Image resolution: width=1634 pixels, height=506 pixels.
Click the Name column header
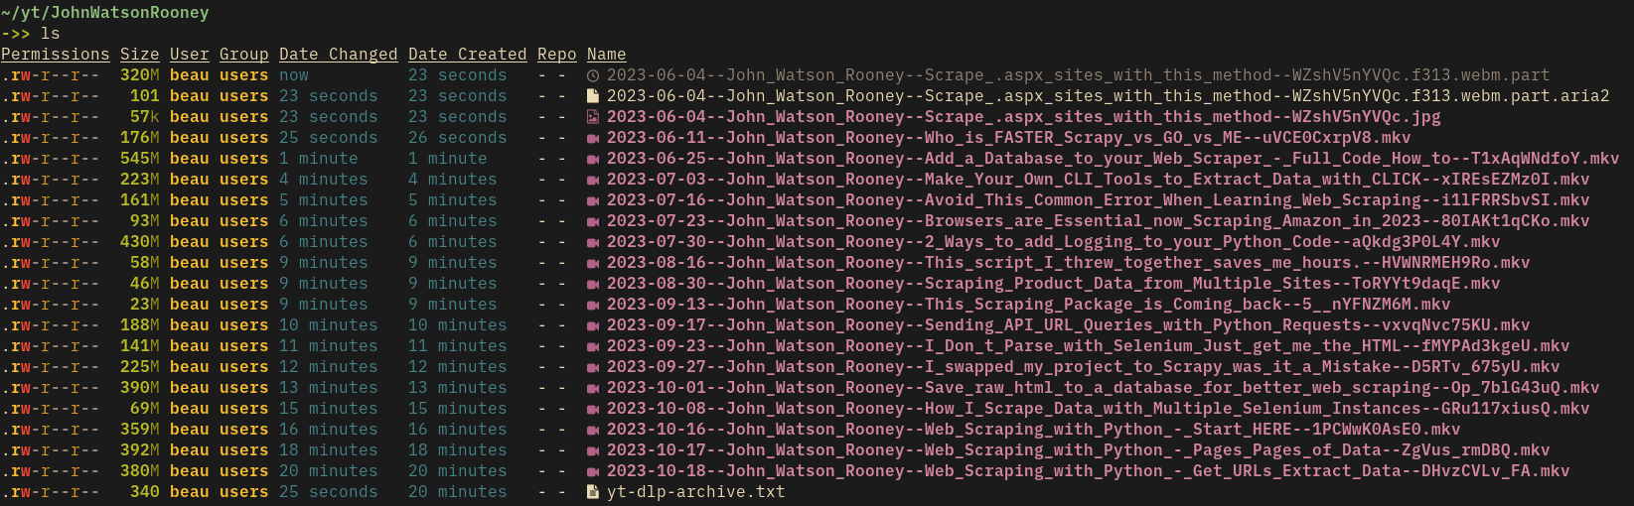click(607, 55)
